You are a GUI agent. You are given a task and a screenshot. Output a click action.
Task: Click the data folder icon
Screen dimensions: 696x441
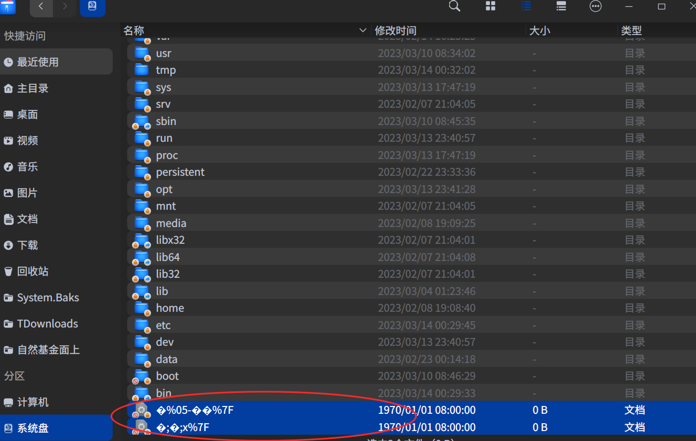pyautogui.click(x=142, y=359)
